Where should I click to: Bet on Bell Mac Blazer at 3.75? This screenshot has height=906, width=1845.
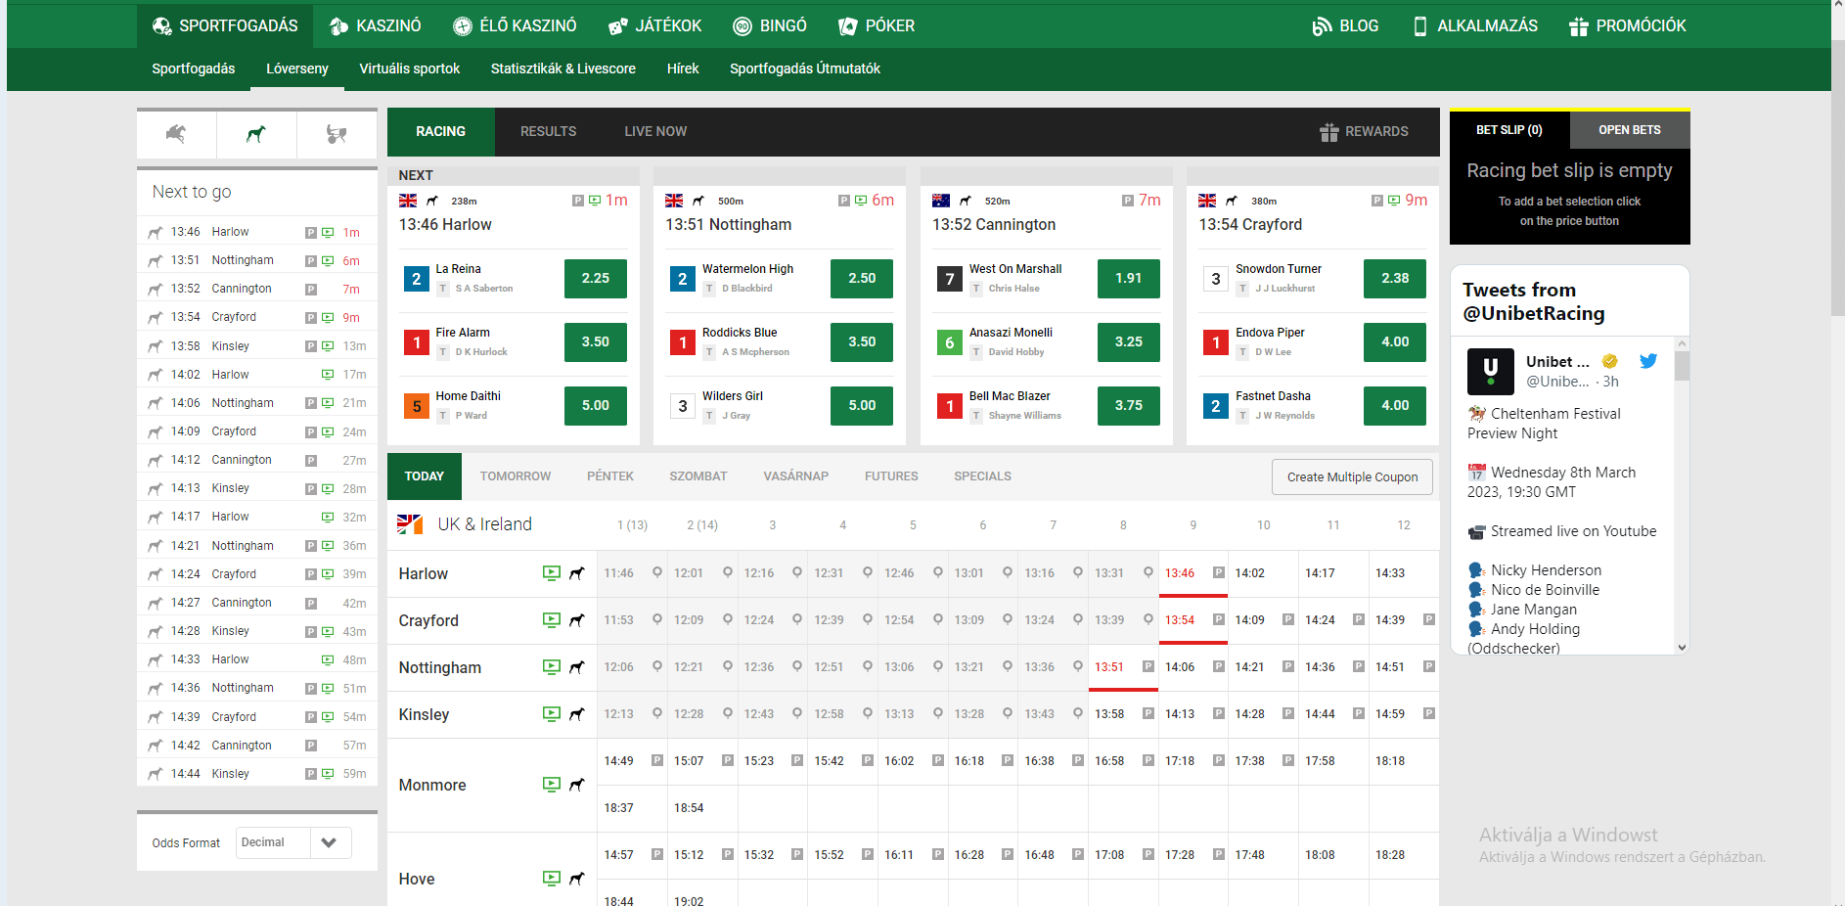click(x=1129, y=406)
